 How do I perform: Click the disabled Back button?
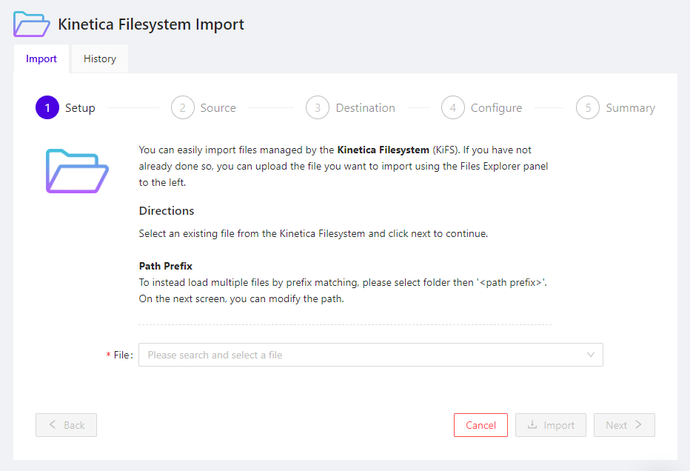[66, 425]
